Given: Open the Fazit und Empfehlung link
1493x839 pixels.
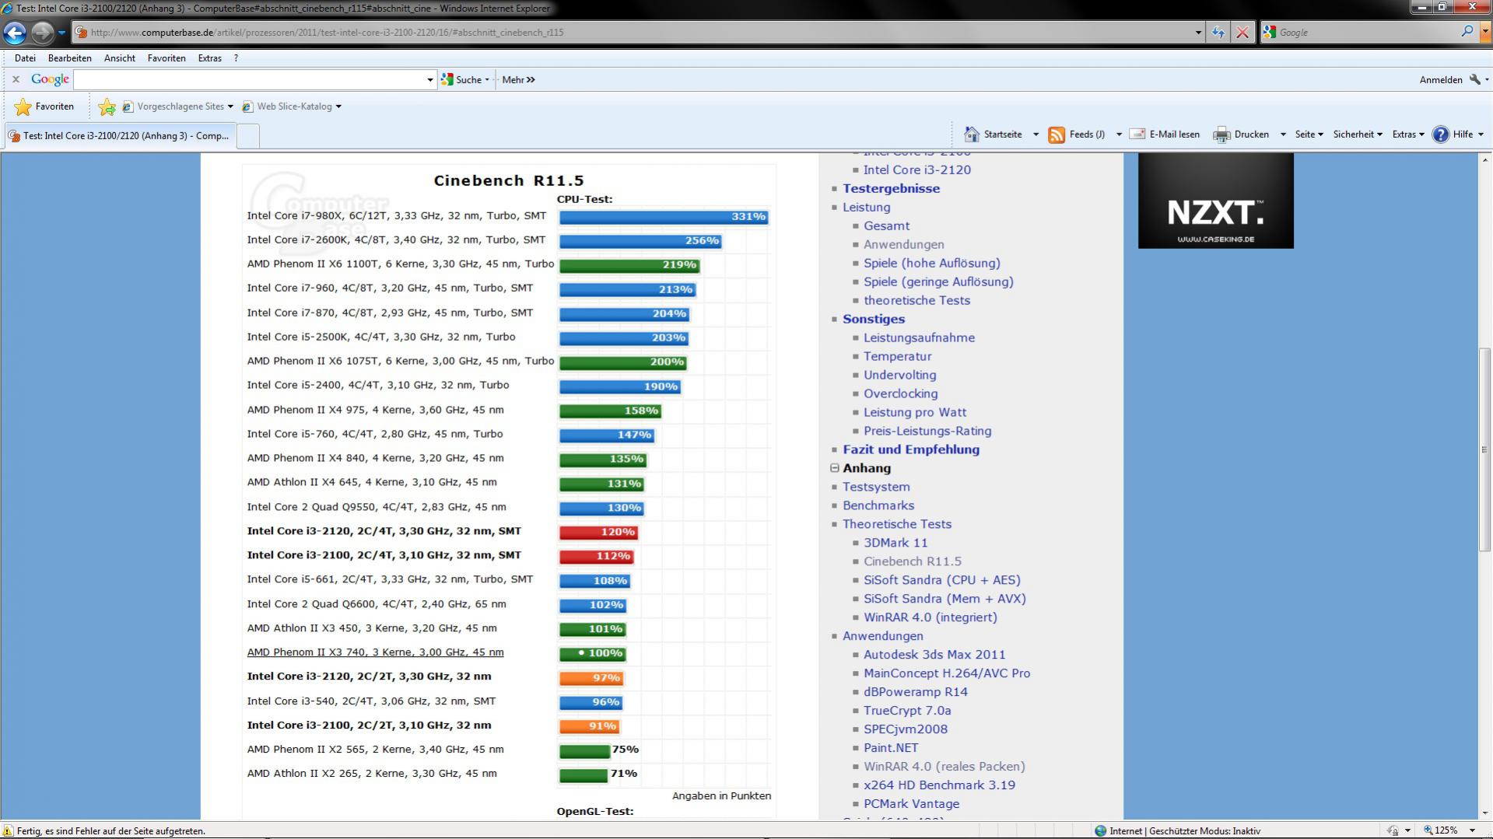Looking at the screenshot, I should point(911,449).
